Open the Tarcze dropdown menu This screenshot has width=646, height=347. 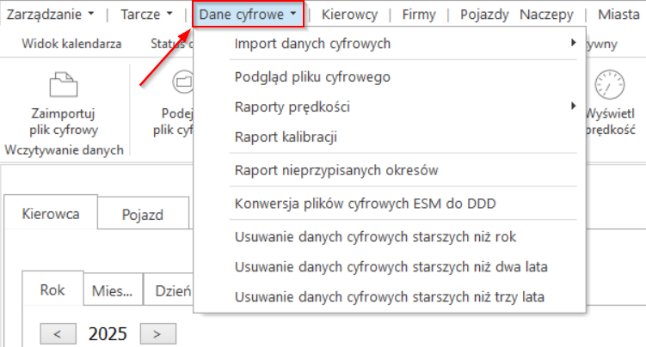(x=146, y=15)
